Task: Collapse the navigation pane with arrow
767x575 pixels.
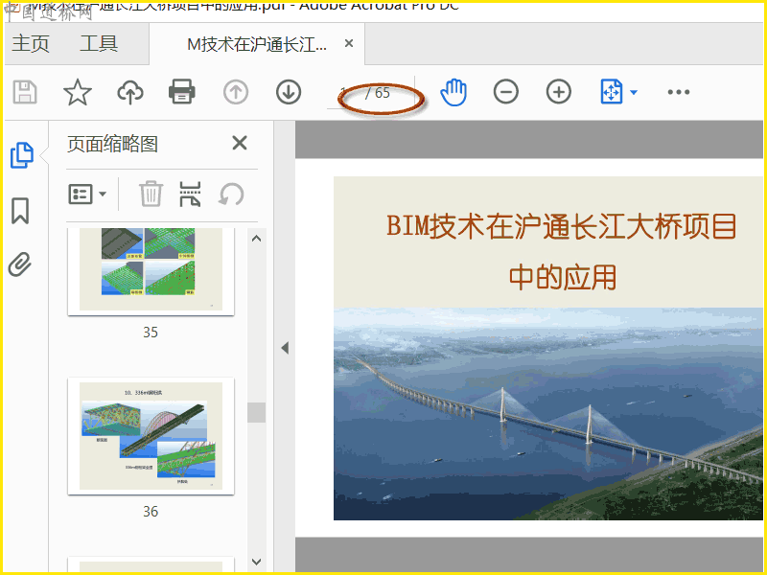Action: pyautogui.click(x=285, y=348)
